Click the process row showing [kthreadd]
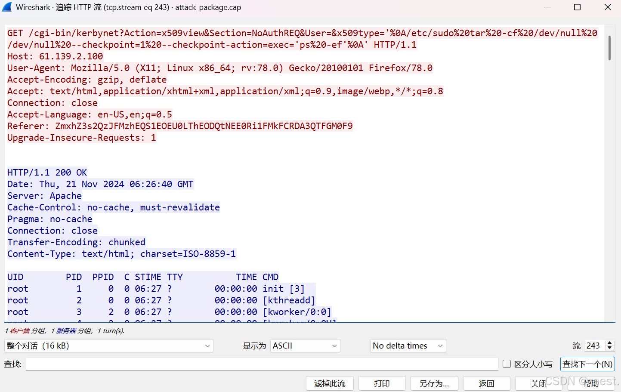This screenshot has height=392, width=621. pos(161,300)
